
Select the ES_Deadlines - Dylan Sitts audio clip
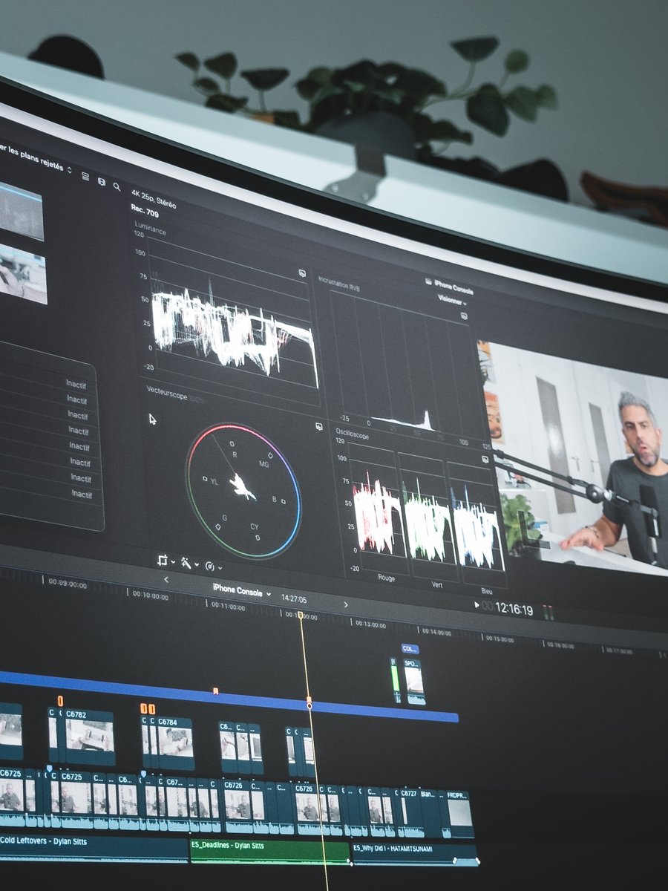(x=269, y=852)
